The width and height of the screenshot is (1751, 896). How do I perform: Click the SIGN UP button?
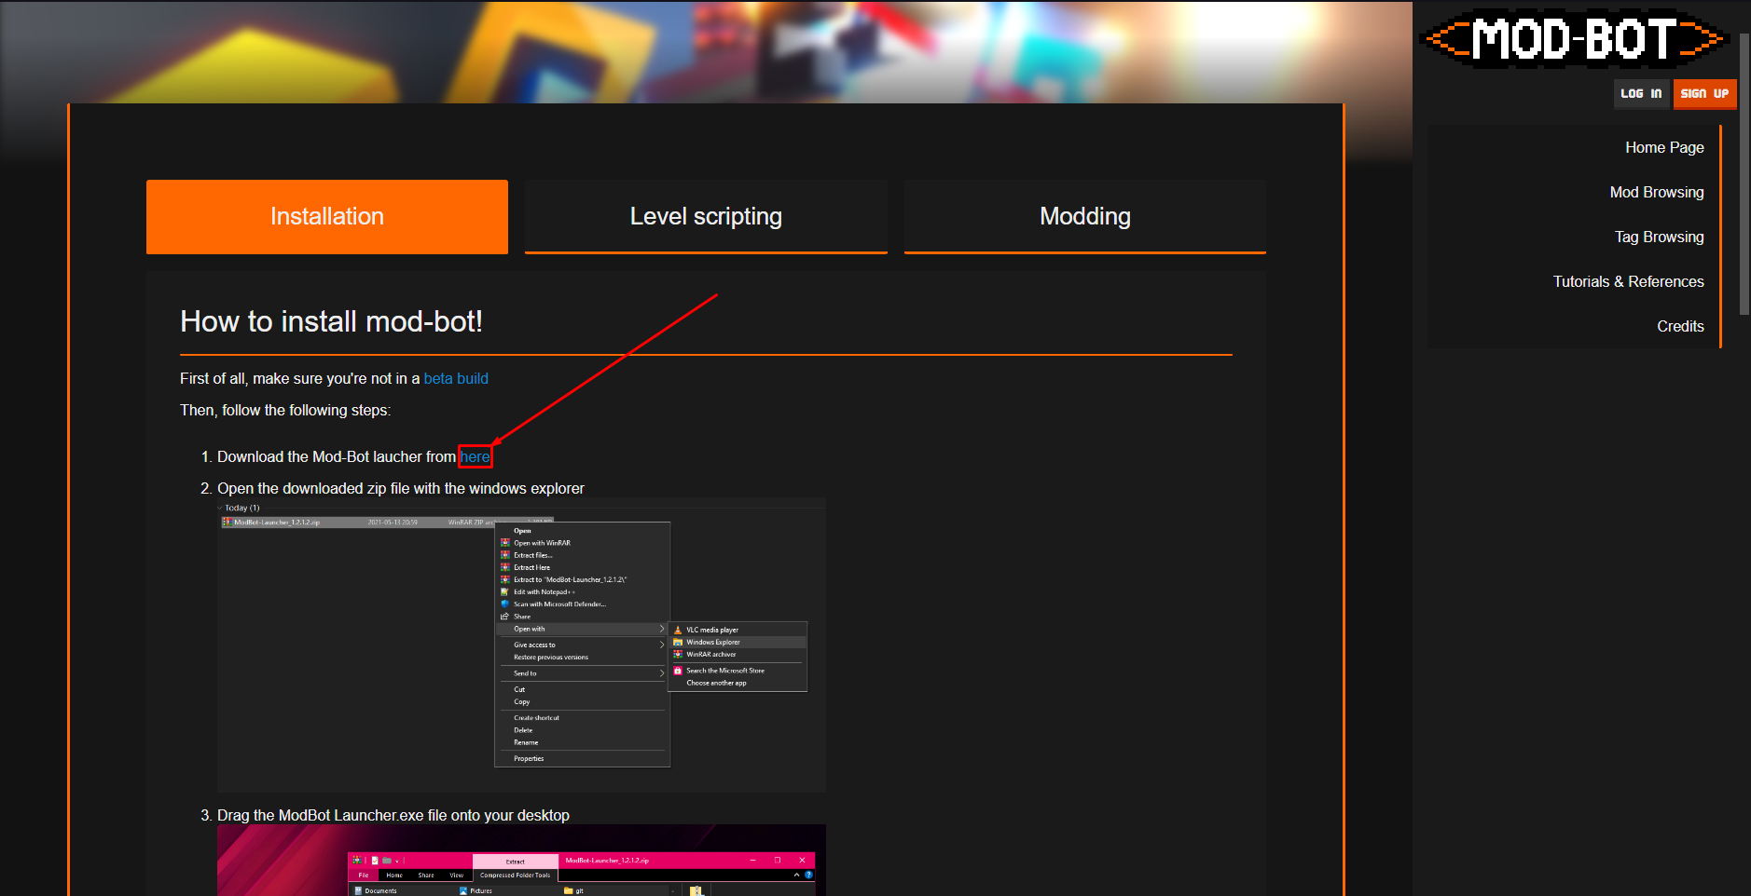(1704, 93)
